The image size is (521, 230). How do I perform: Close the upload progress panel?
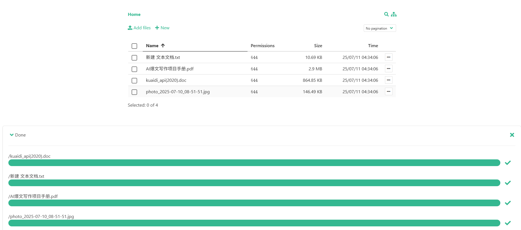512,135
